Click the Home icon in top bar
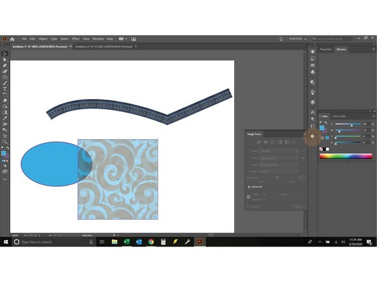The height and width of the screenshot is (282, 377). pos(12,39)
